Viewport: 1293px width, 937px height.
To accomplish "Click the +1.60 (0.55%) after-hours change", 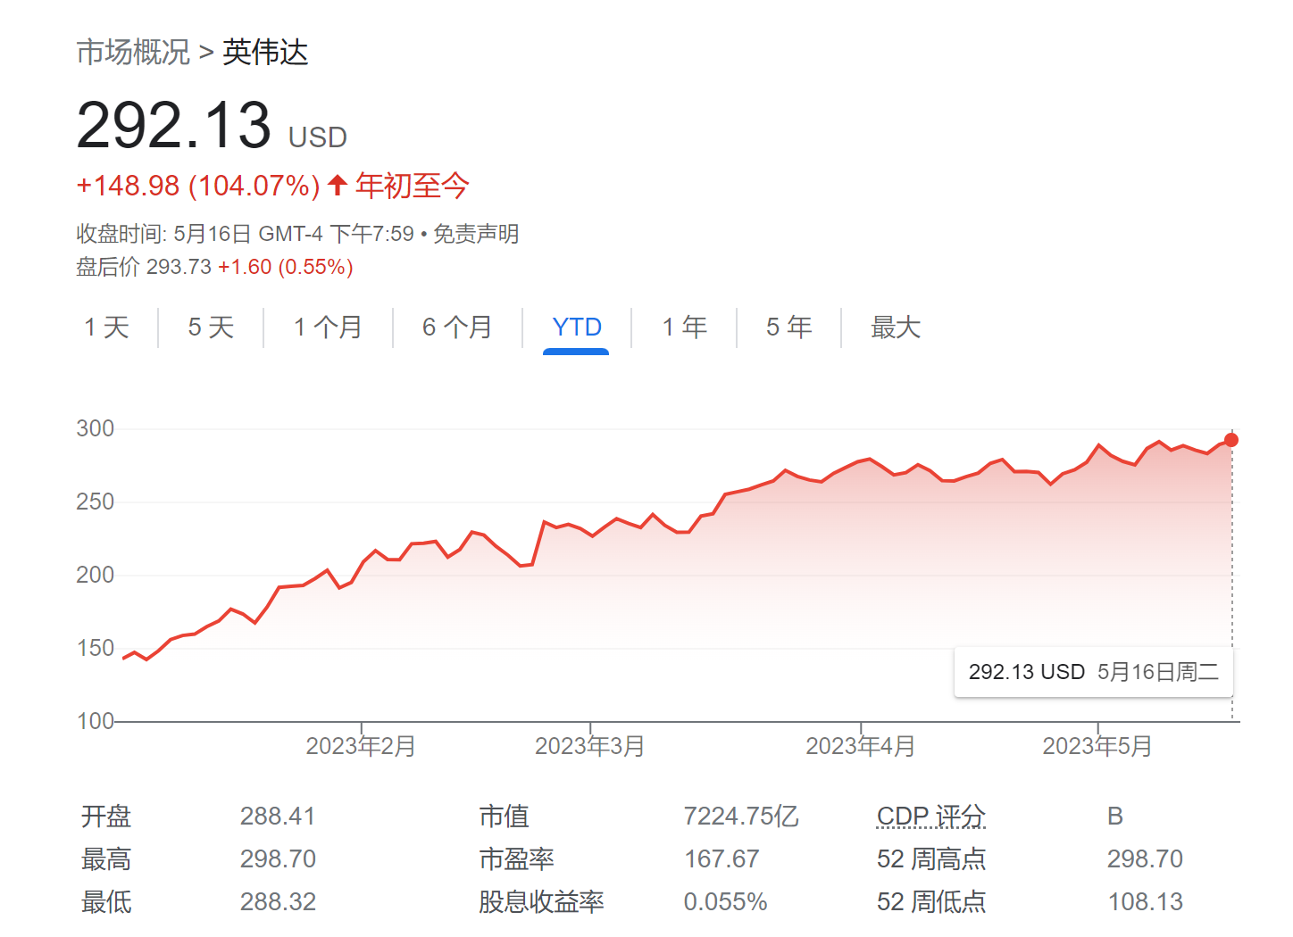I will tap(286, 267).
